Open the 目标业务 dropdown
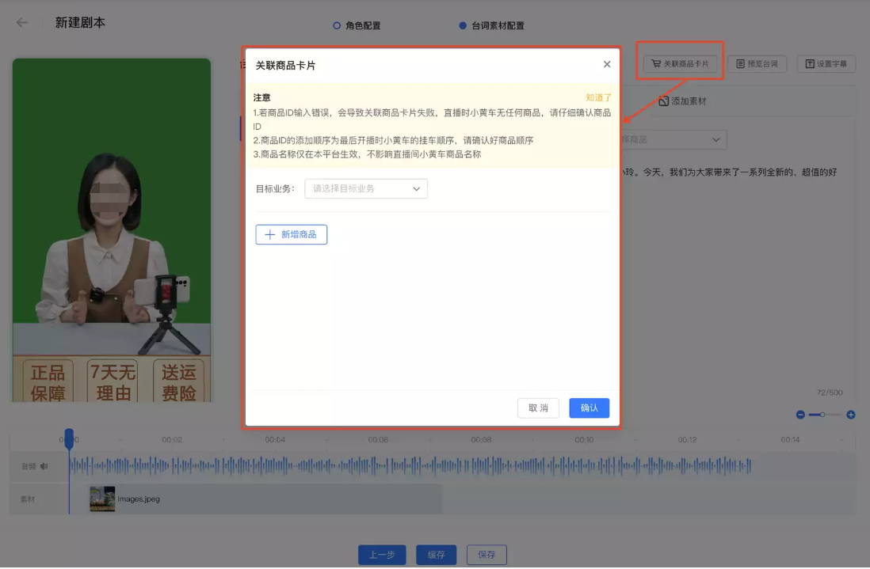This screenshot has height=569, width=870. tap(366, 188)
